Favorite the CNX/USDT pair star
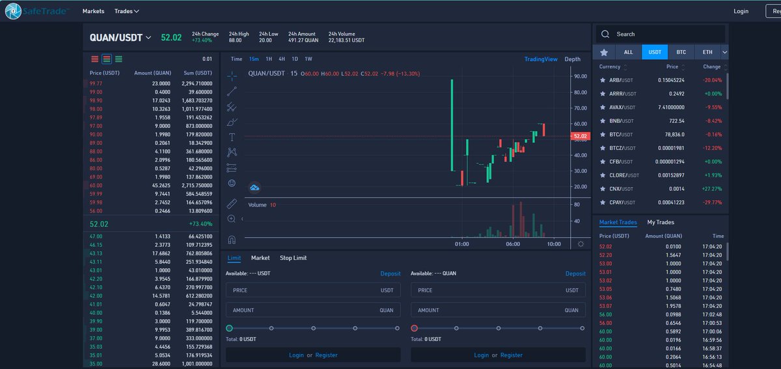This screenshot has height=369, width=781. [603, 189]
